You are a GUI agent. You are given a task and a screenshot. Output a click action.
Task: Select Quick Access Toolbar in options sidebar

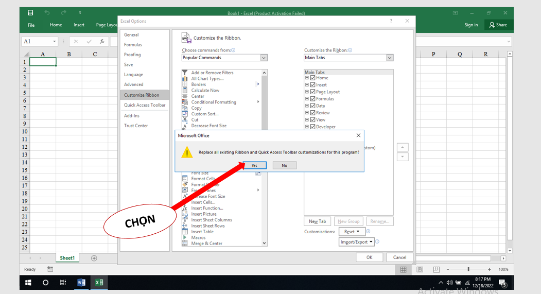click(145, 105)
